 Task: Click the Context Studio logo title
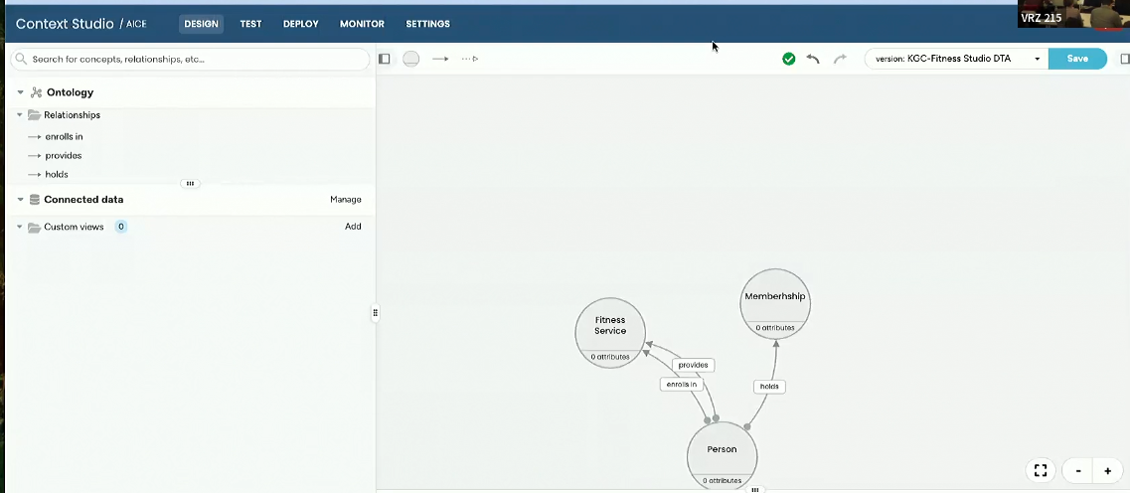pyautogui.click(x=65, y=24)
